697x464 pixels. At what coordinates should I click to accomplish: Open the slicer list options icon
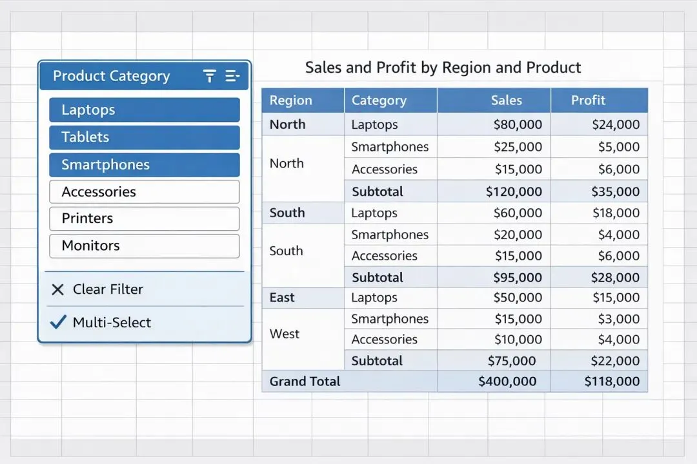point(232,76)
